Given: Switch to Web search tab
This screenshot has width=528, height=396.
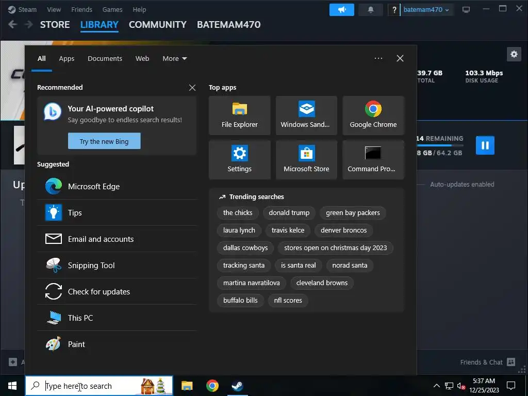Looking at the screenshot, I should [x=142, y=59].
